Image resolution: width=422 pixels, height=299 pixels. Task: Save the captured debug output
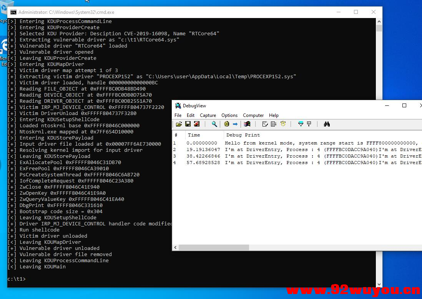tap(188, 124)
